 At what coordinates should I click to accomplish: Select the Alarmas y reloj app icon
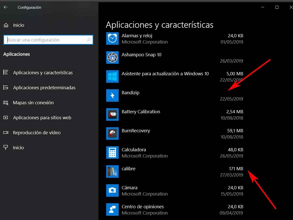click(x=112, y=38)
